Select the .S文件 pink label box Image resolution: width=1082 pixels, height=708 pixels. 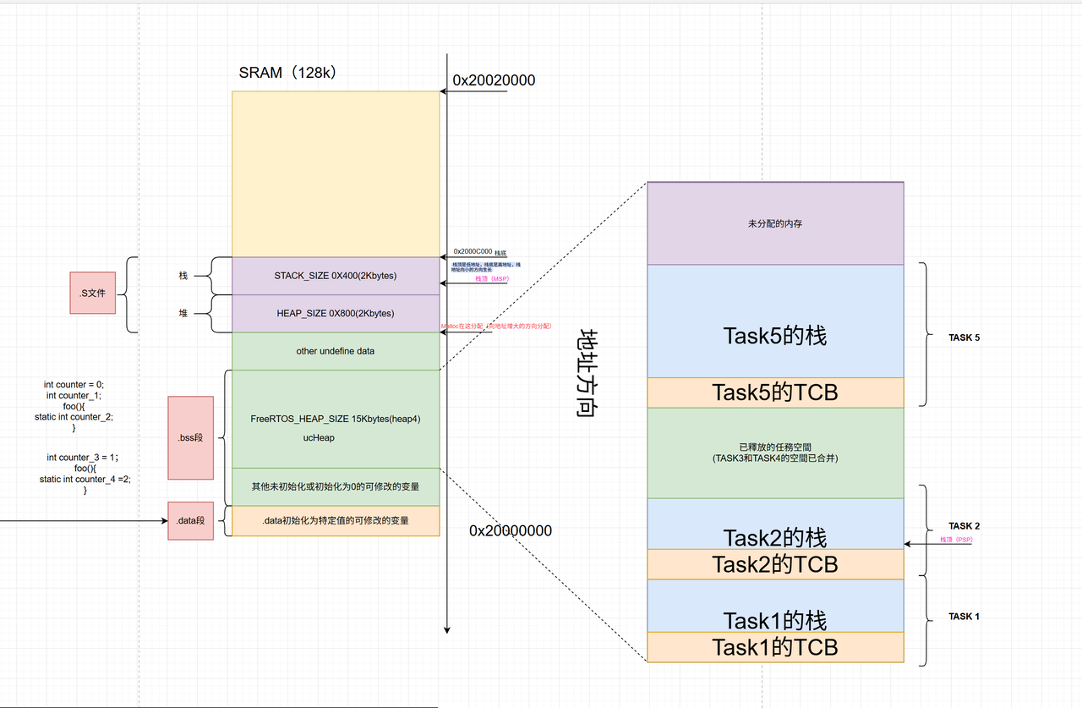(x=92, y=294)
